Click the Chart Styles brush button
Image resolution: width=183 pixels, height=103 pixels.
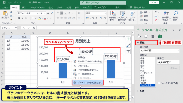point(128,45)
